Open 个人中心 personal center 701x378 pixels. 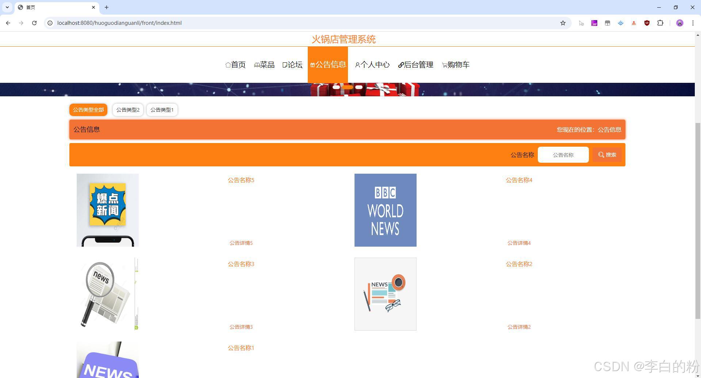click(372, 65)
